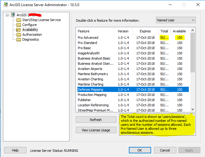Select the Production Mapping row
This screenshot has width=205, height=157.
pos(133,95)
